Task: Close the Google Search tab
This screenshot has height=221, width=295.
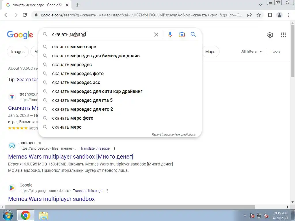Action: pyautogui.click(x=67, y=5)
